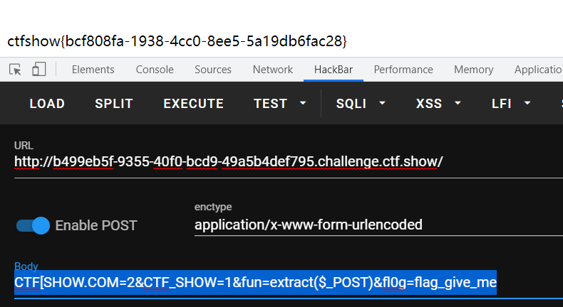The height and width of the screenshot is (307, 563).
Task: Turn off the Enable POST switch
Action: click(x=33, y=226)
